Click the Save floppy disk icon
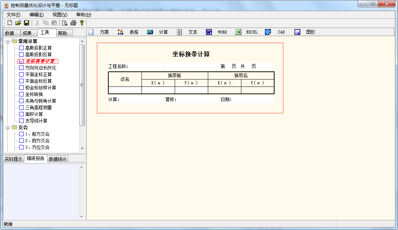This screenshot has width=398, height=230. pos(27,23)
